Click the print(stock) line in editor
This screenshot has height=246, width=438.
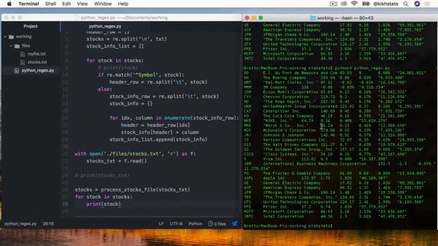(103, 204)
